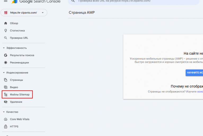This screenshot has width=203, height=136.
Task: Collapse the Качество section
Action: (4, 112)
